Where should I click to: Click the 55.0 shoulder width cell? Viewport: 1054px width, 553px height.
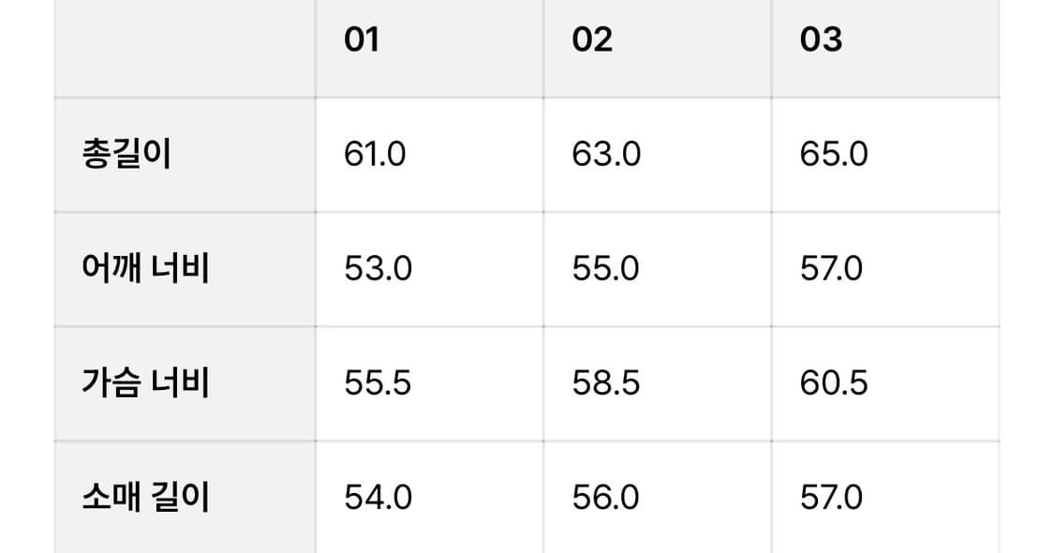pos(605,269)
